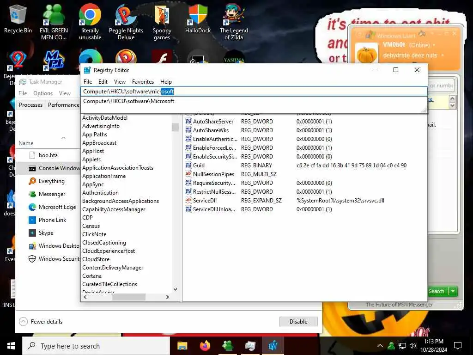This screenshot has height=355, width=473.
Task: Open File Explorer from the taskbar
Action: point(182,346)
